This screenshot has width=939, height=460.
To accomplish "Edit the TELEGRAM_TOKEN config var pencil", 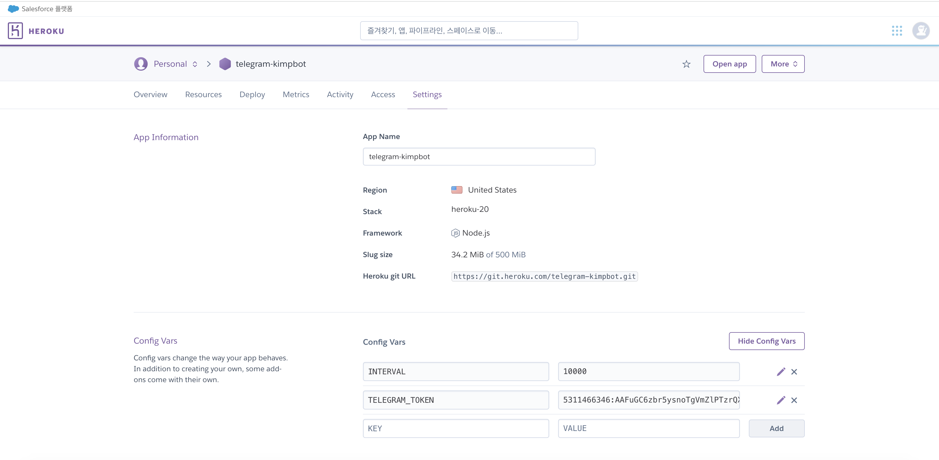I will pyautogui.click(x=781, y=400).
